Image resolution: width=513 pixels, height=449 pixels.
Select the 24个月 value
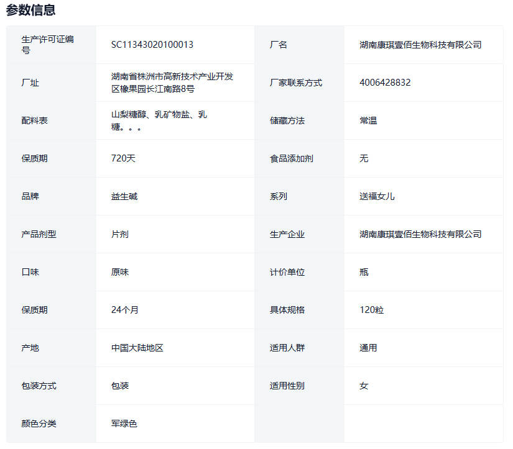point(124,310)
